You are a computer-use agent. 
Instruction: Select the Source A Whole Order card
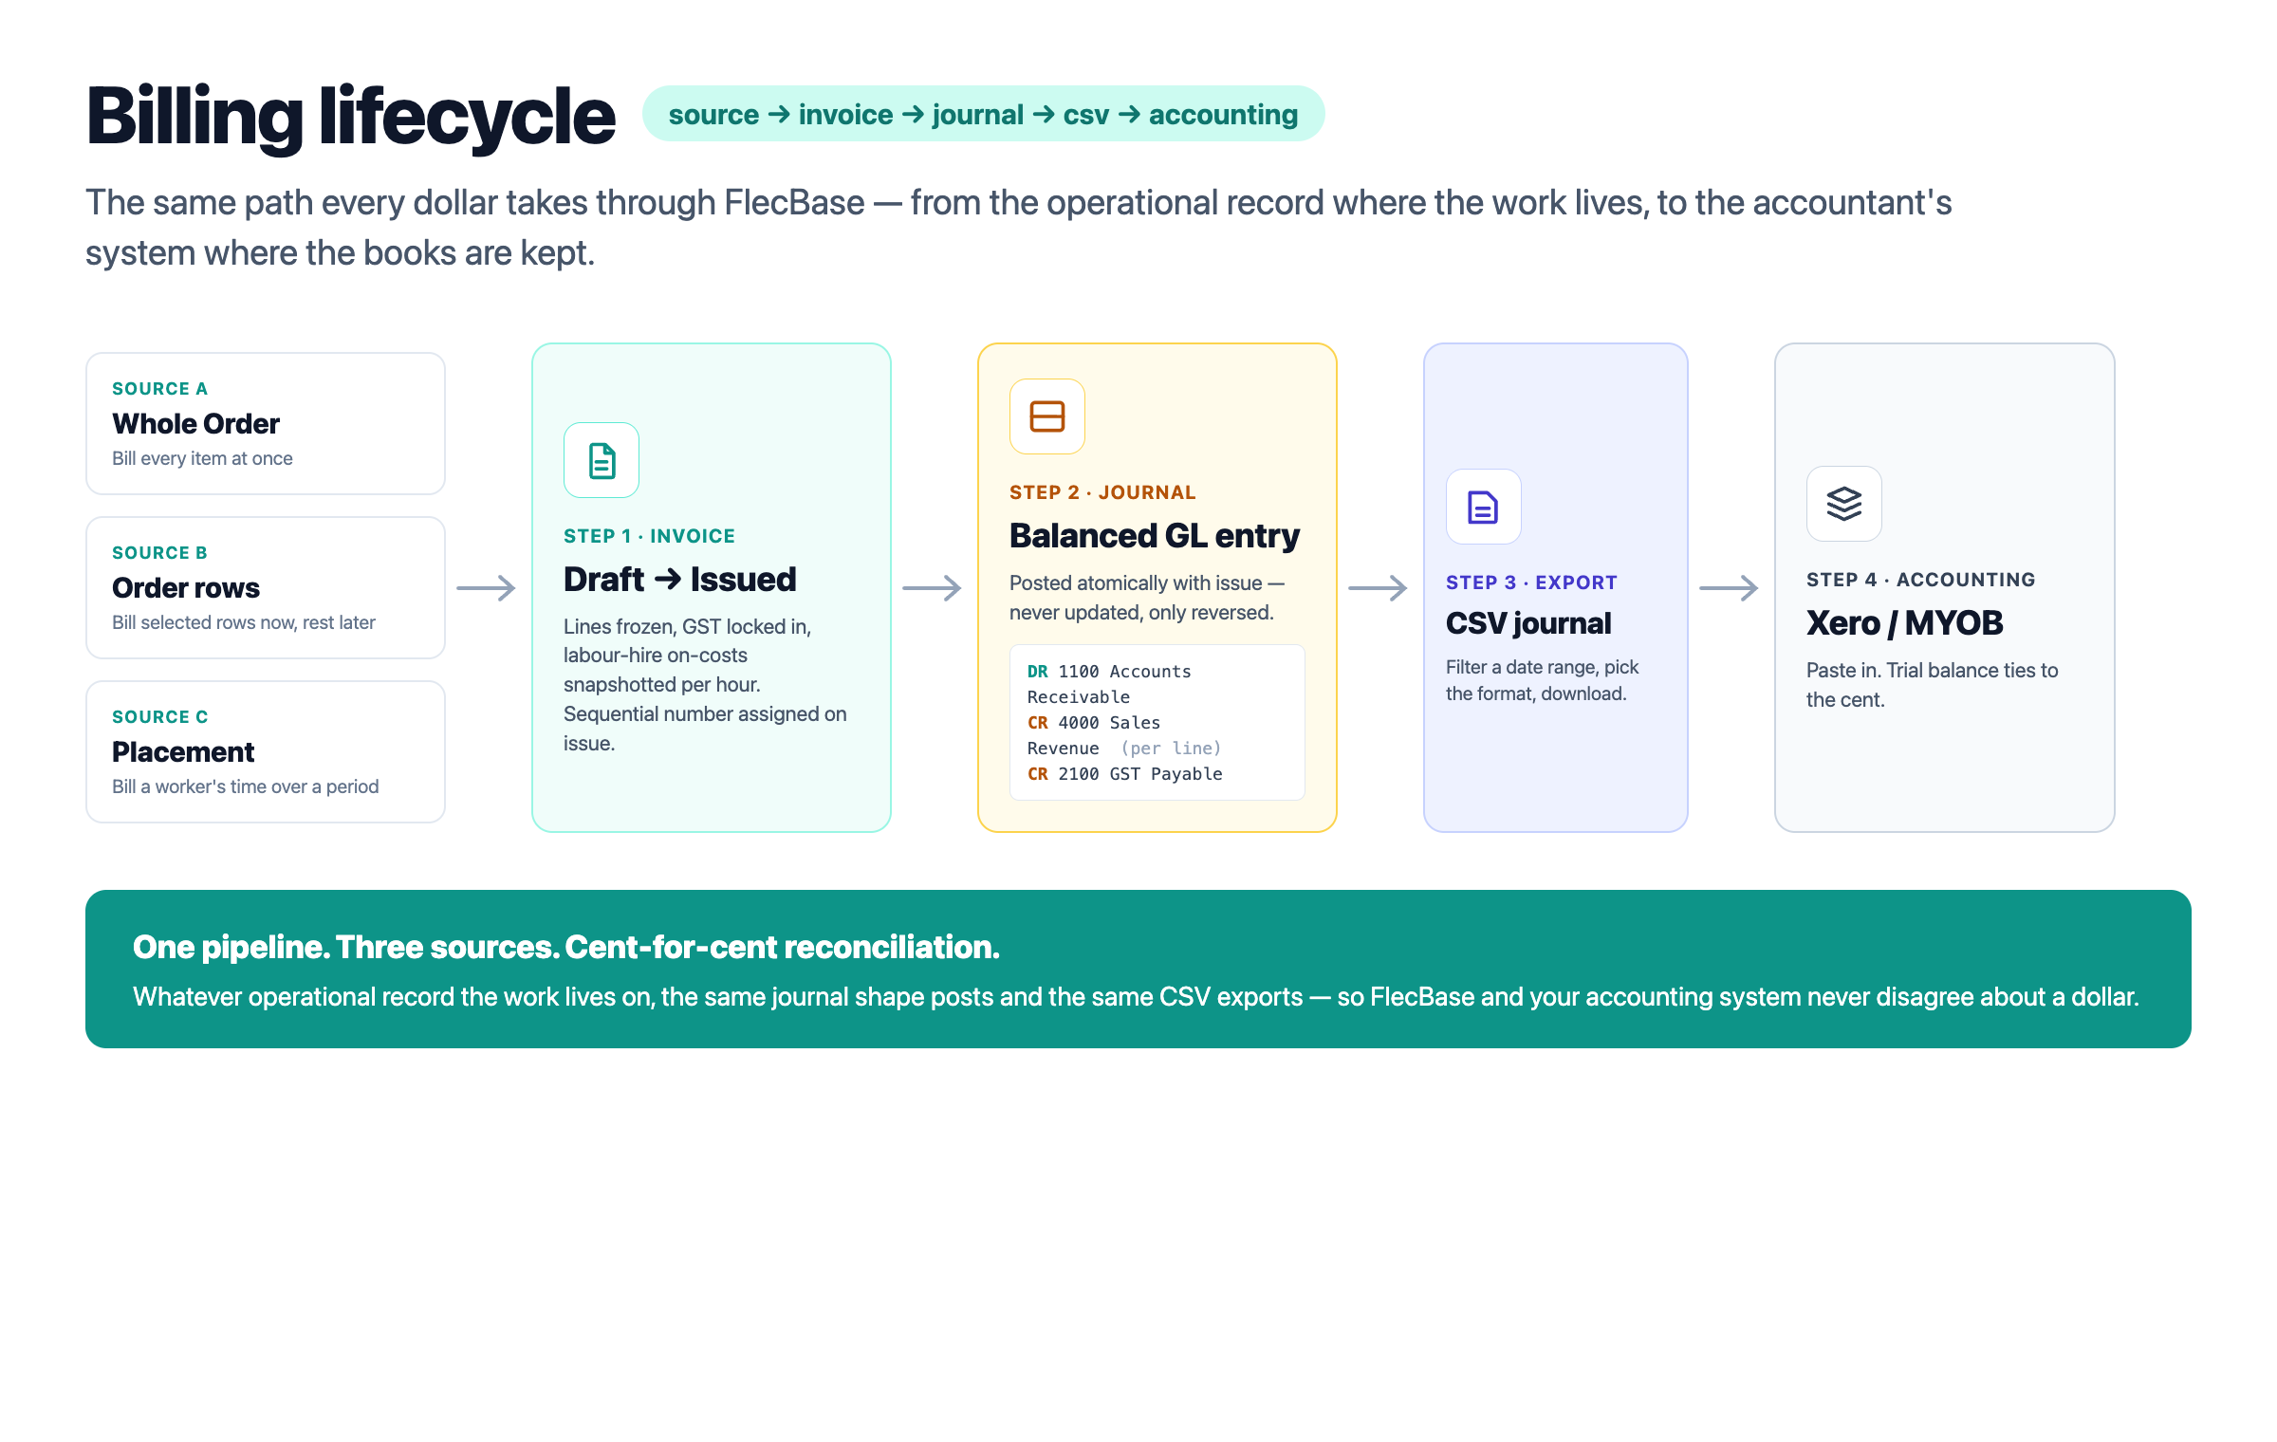[266, 423]
